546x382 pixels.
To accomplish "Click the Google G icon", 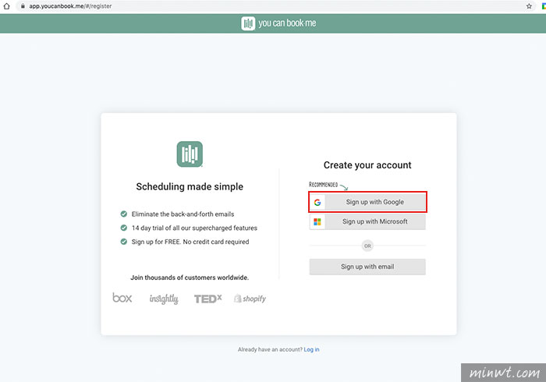I will (x=317, y=203).
